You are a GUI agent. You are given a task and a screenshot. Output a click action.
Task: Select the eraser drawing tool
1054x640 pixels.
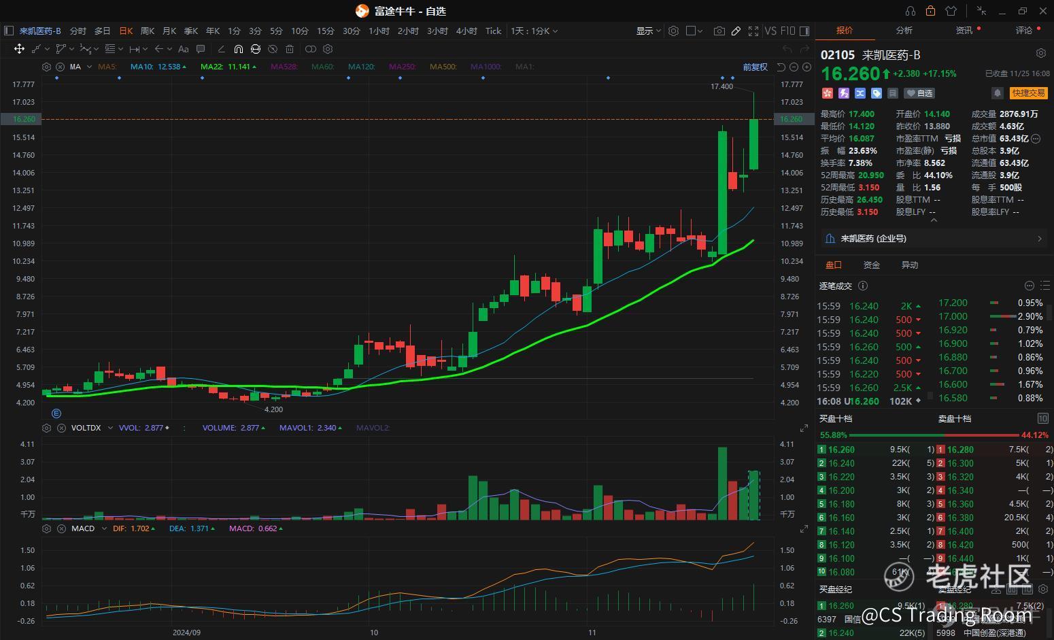(x=221, y=49)
